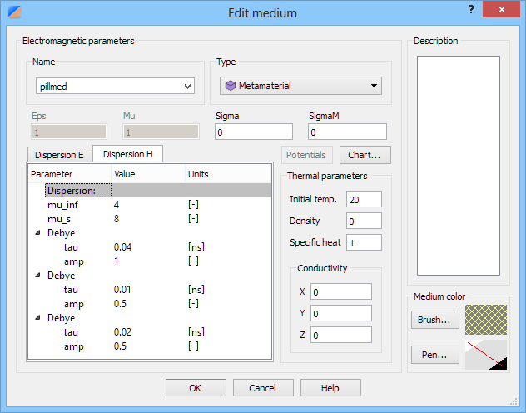Select the Dispersion H tab
Image resolution: width=526 pixels, height=413 pixels.
pos(127,154)
